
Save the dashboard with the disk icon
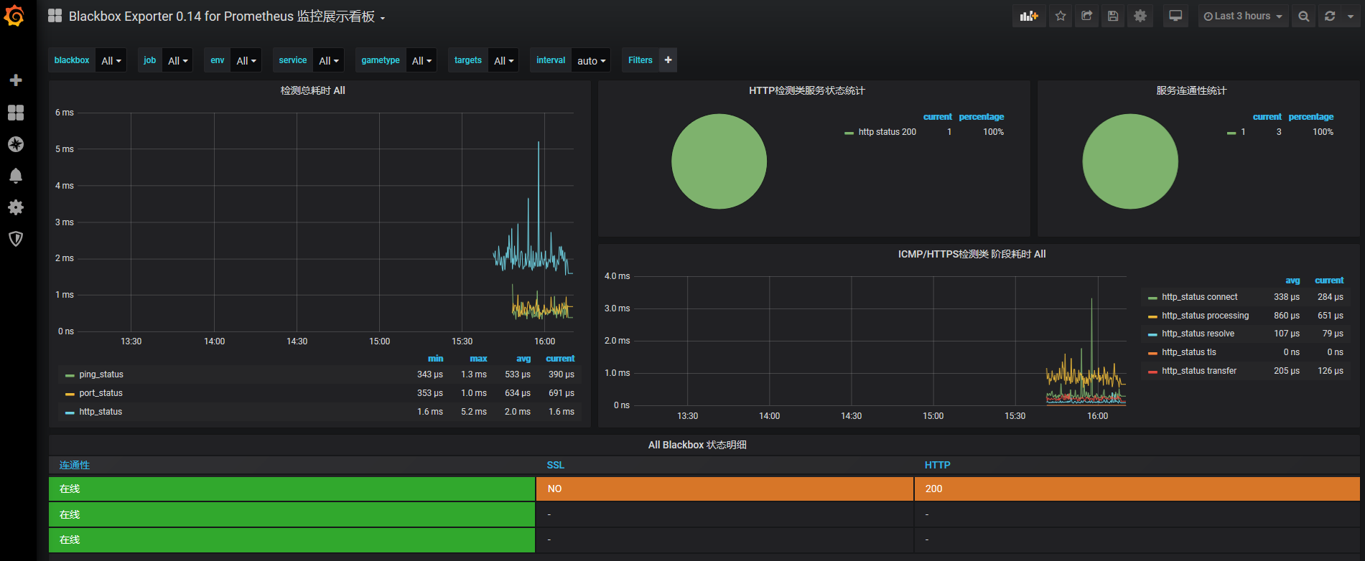tap(1113, 16)
